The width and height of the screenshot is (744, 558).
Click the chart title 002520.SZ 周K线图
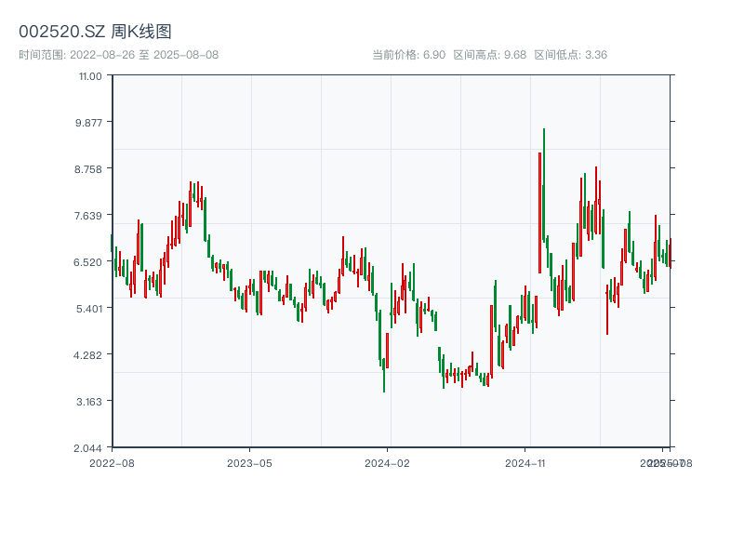pos(95,32)
